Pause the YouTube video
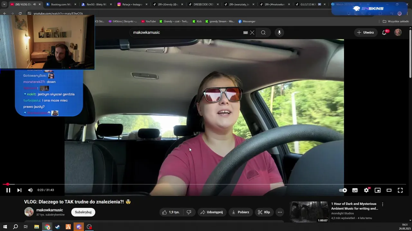The image size is (412, 231). tap(8, 190)
